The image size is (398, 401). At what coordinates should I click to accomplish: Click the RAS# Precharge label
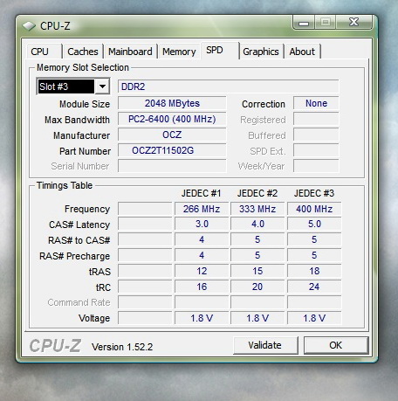[x=75, y=256]
